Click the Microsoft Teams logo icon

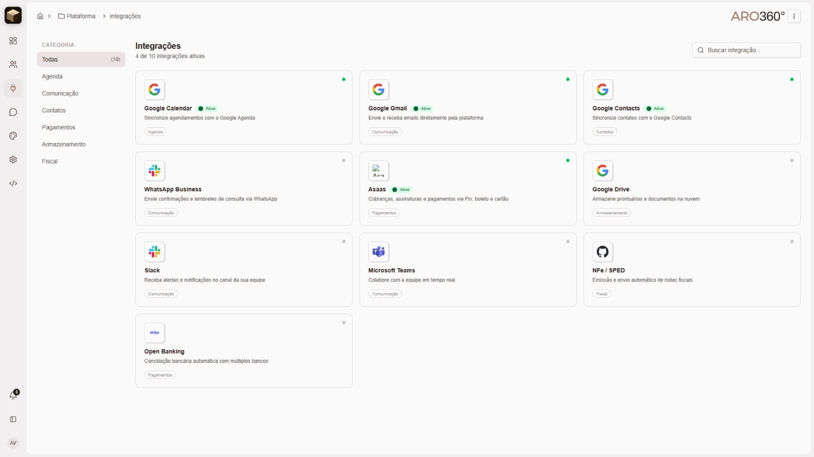coord(379,251)
